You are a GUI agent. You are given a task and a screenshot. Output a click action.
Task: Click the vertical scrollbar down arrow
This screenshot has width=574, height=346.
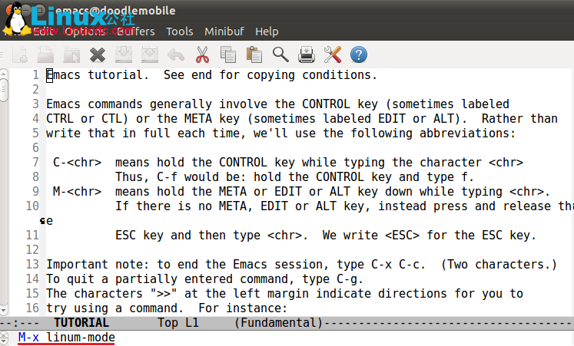[3, 311]
